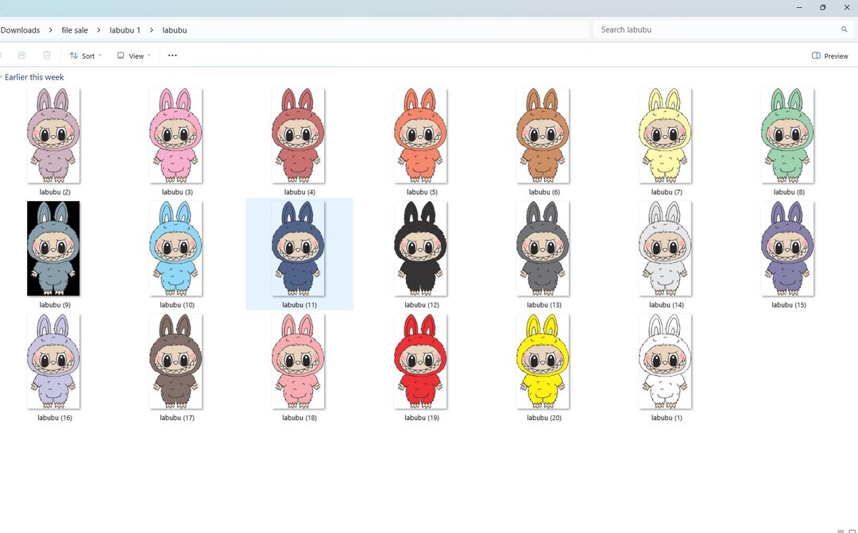Image resolution: width=858 pixels, height=533 pixels.
Task: Open the Sort dropdown chevron
Action: 100,56
